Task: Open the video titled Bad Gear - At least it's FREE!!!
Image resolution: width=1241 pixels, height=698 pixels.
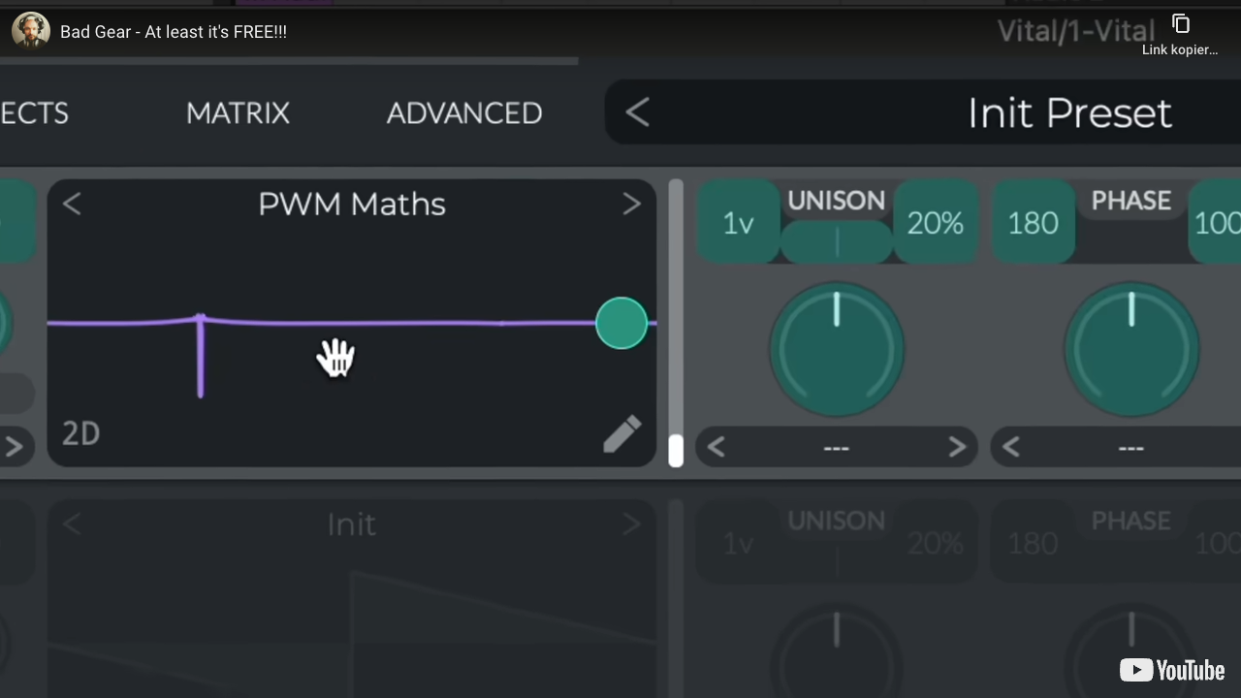Action: click(174, 31)
